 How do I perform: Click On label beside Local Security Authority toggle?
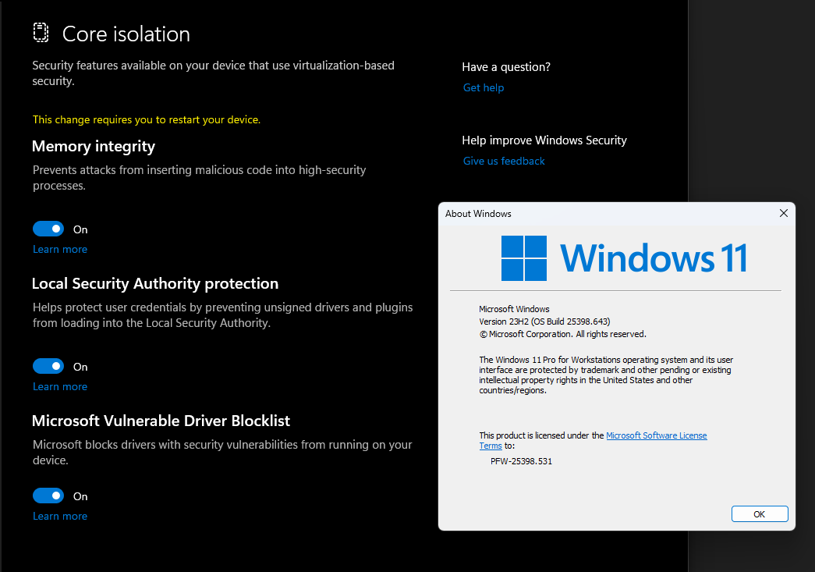pyautogui.click(x=80, y=367)
